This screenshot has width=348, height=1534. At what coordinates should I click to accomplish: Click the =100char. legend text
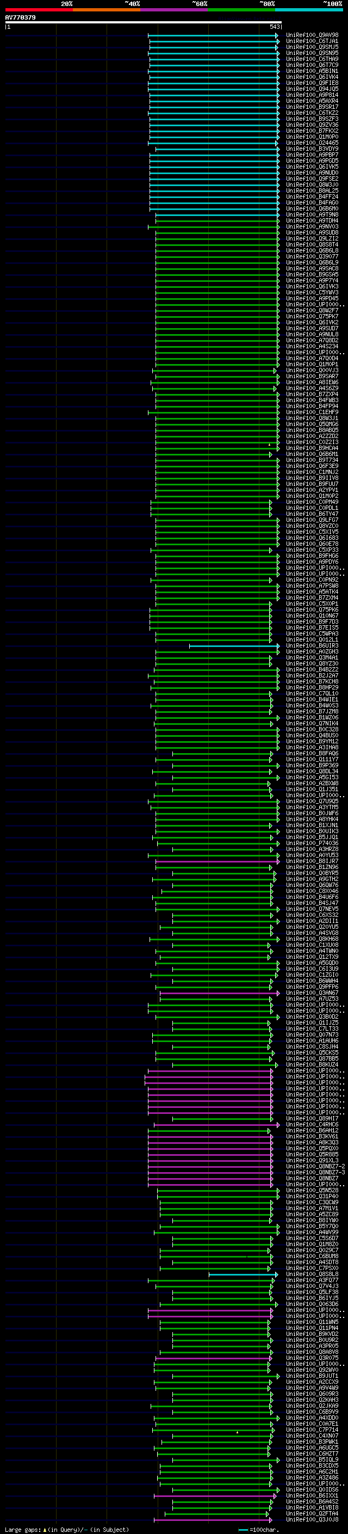[264, 1529]
